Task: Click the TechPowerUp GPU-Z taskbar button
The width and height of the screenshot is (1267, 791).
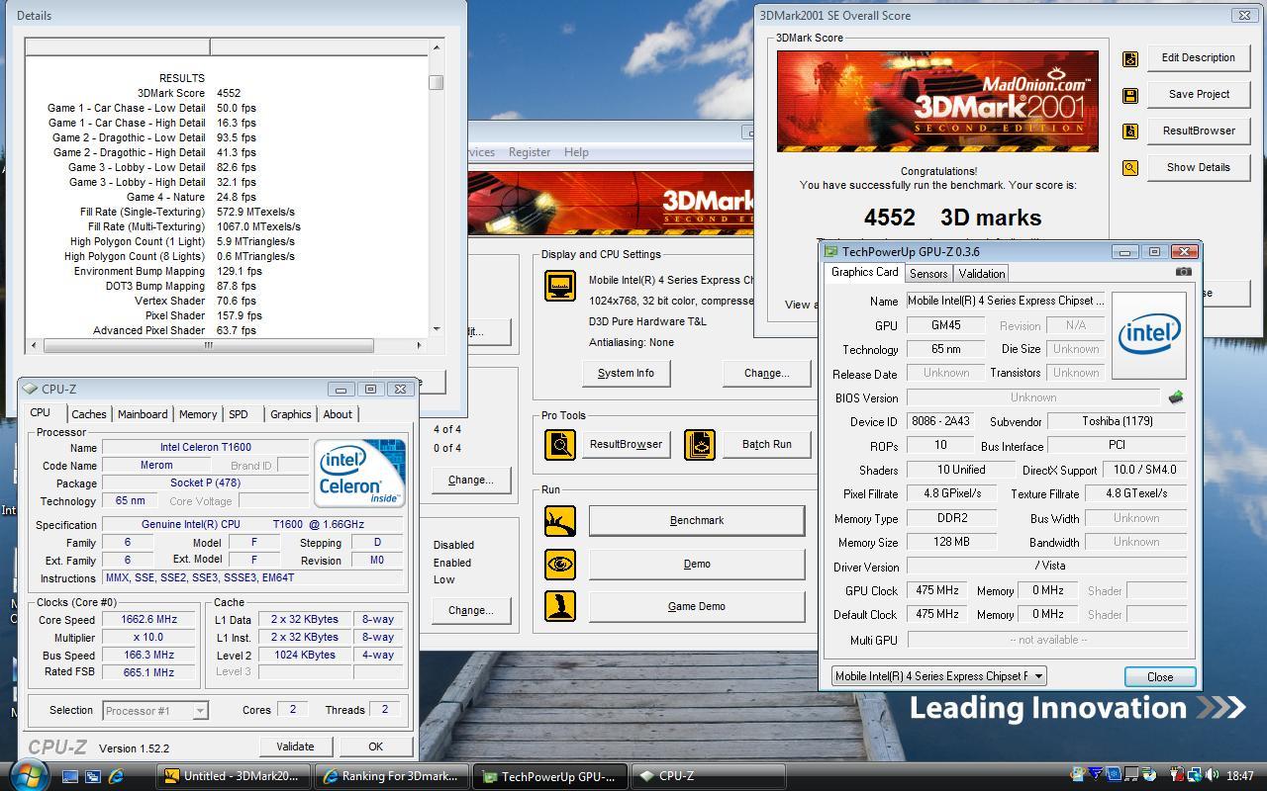Action: [550, 776]
